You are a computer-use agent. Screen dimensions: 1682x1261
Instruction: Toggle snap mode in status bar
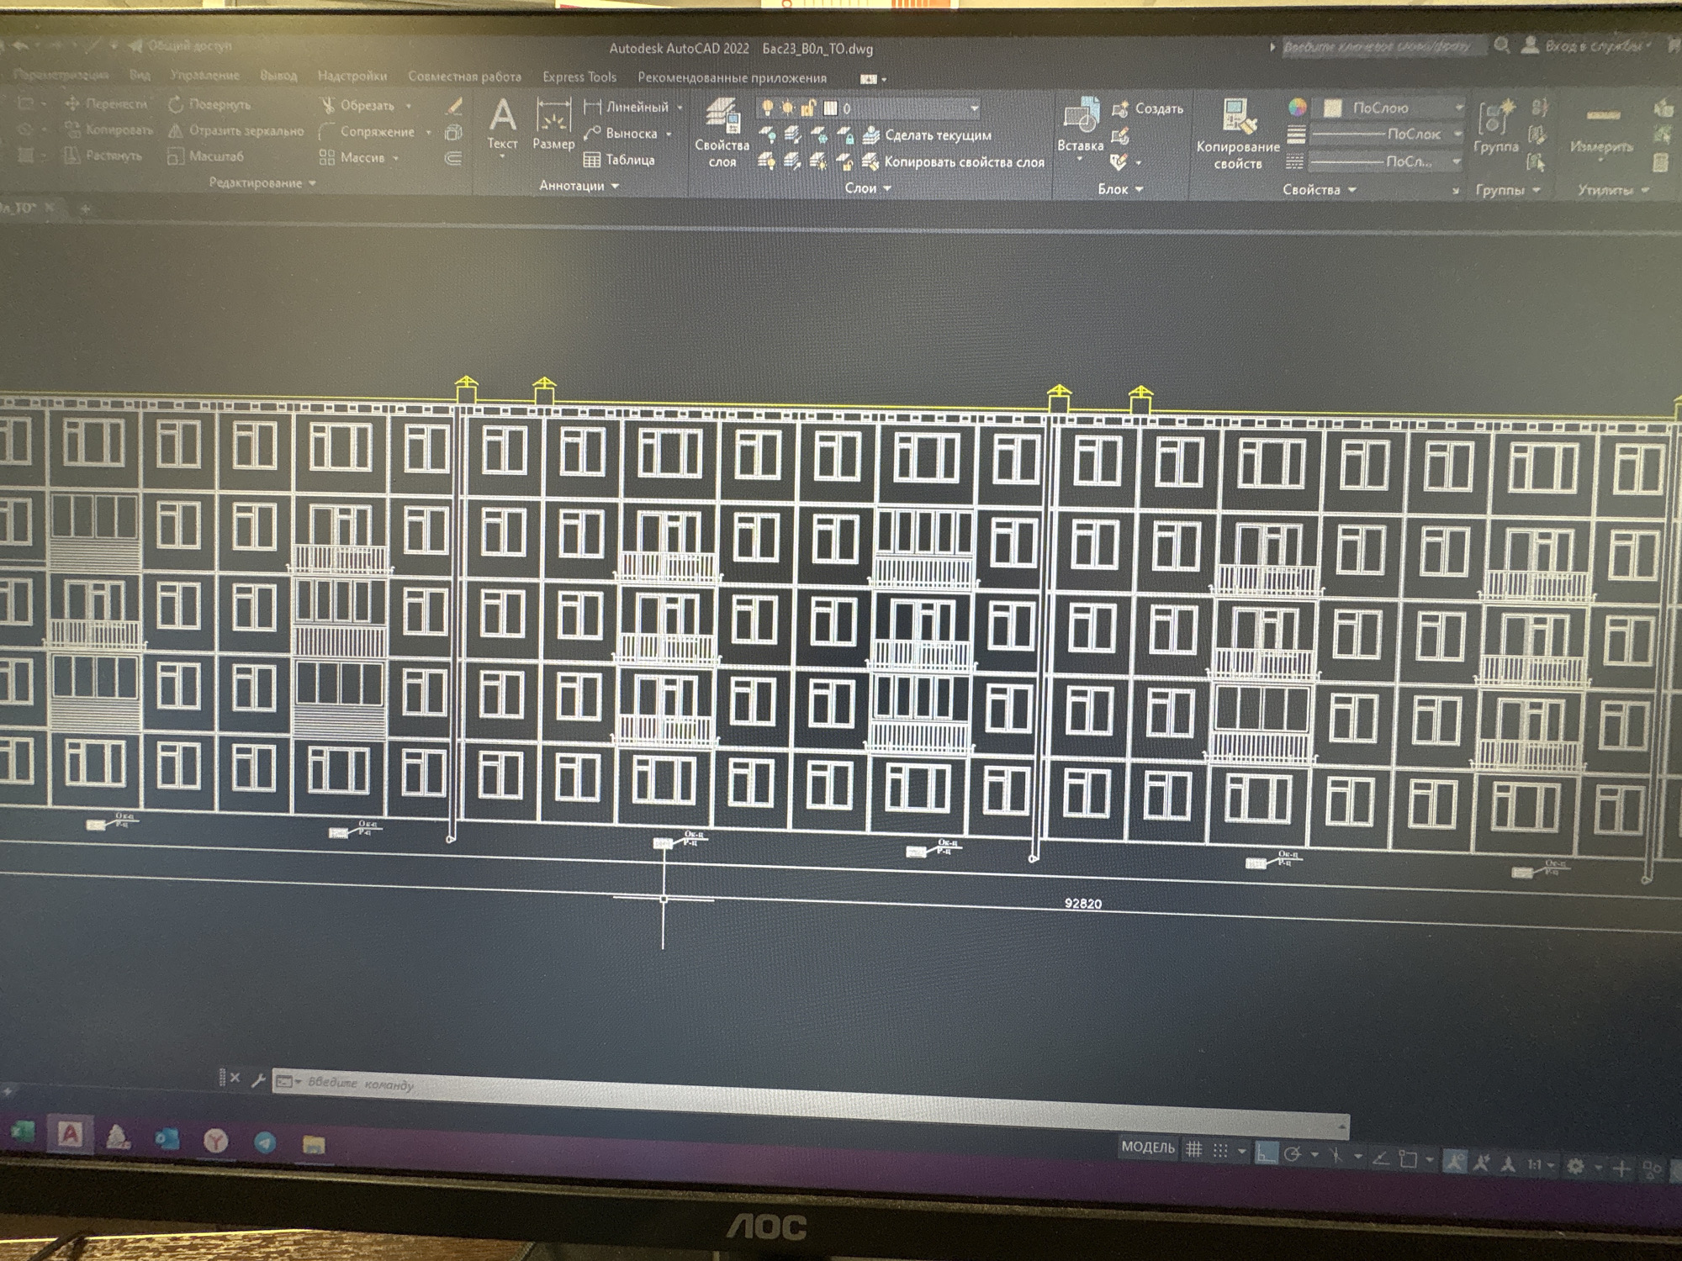pyautogui.click(x=1220, y=1150)
